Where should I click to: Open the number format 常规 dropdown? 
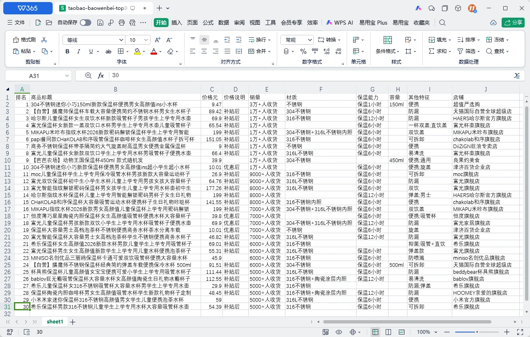(x=310, y=40)
